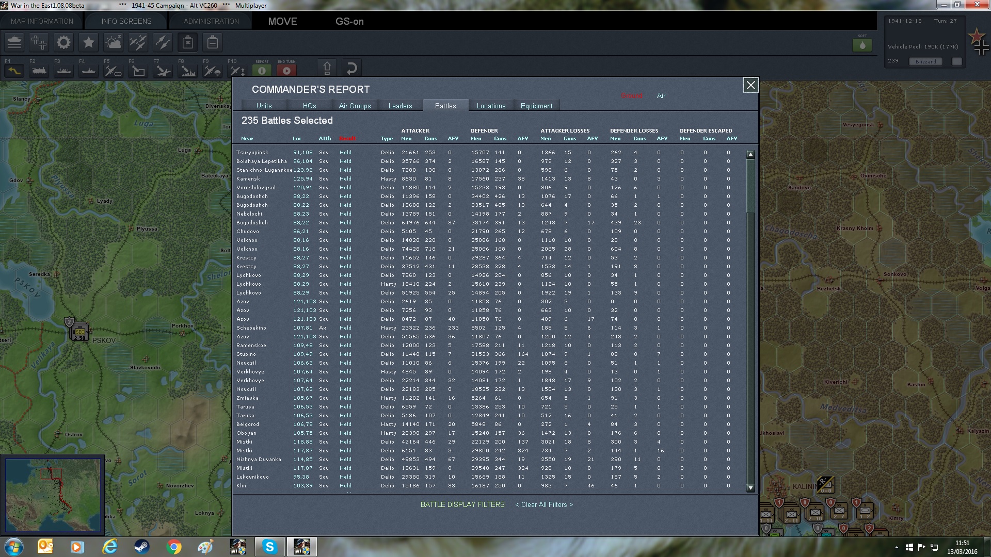Select the F2 rail move mode
Image resolution: width=991 pixels, height=557 pixels.
coord(39,71)
